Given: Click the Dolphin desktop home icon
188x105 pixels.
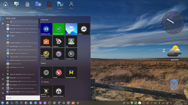Looking at the screenshot, I should coord(5,5).
